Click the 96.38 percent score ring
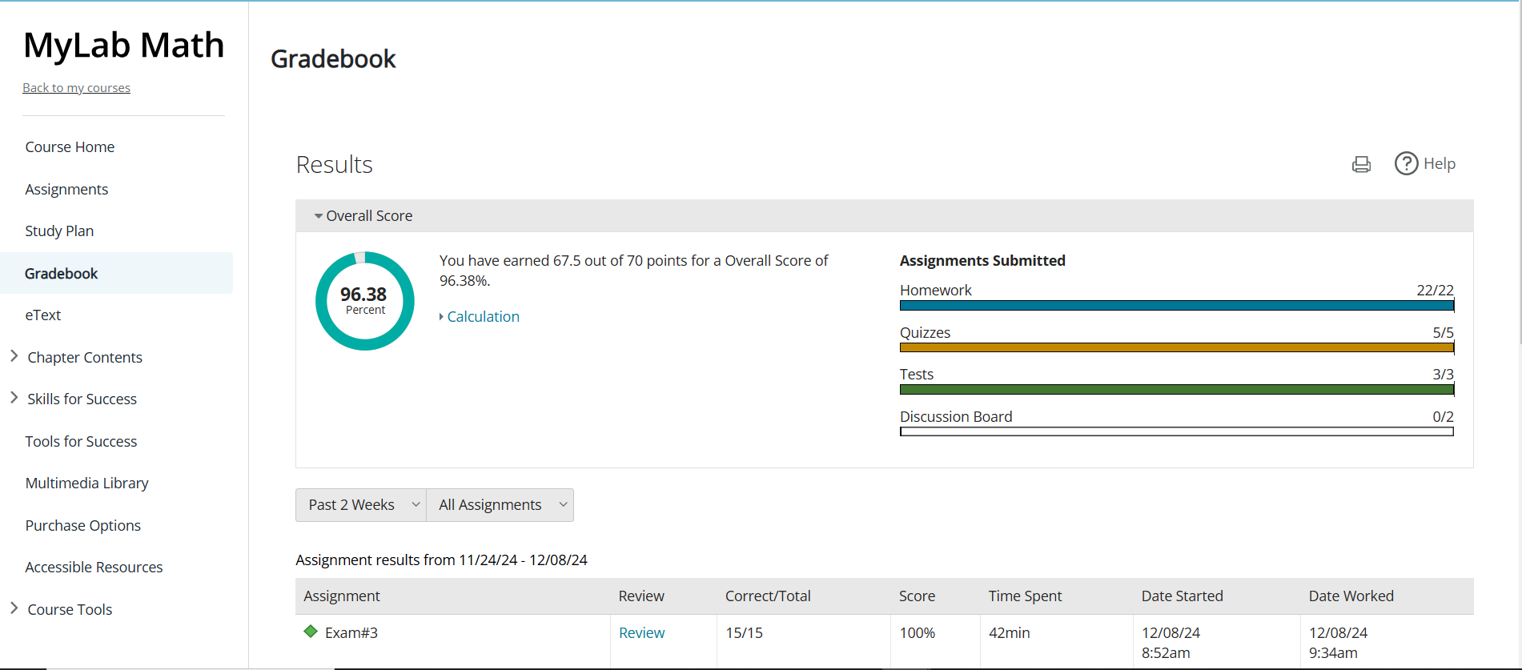Screen dimensions: 1522x670 (365, 301)
